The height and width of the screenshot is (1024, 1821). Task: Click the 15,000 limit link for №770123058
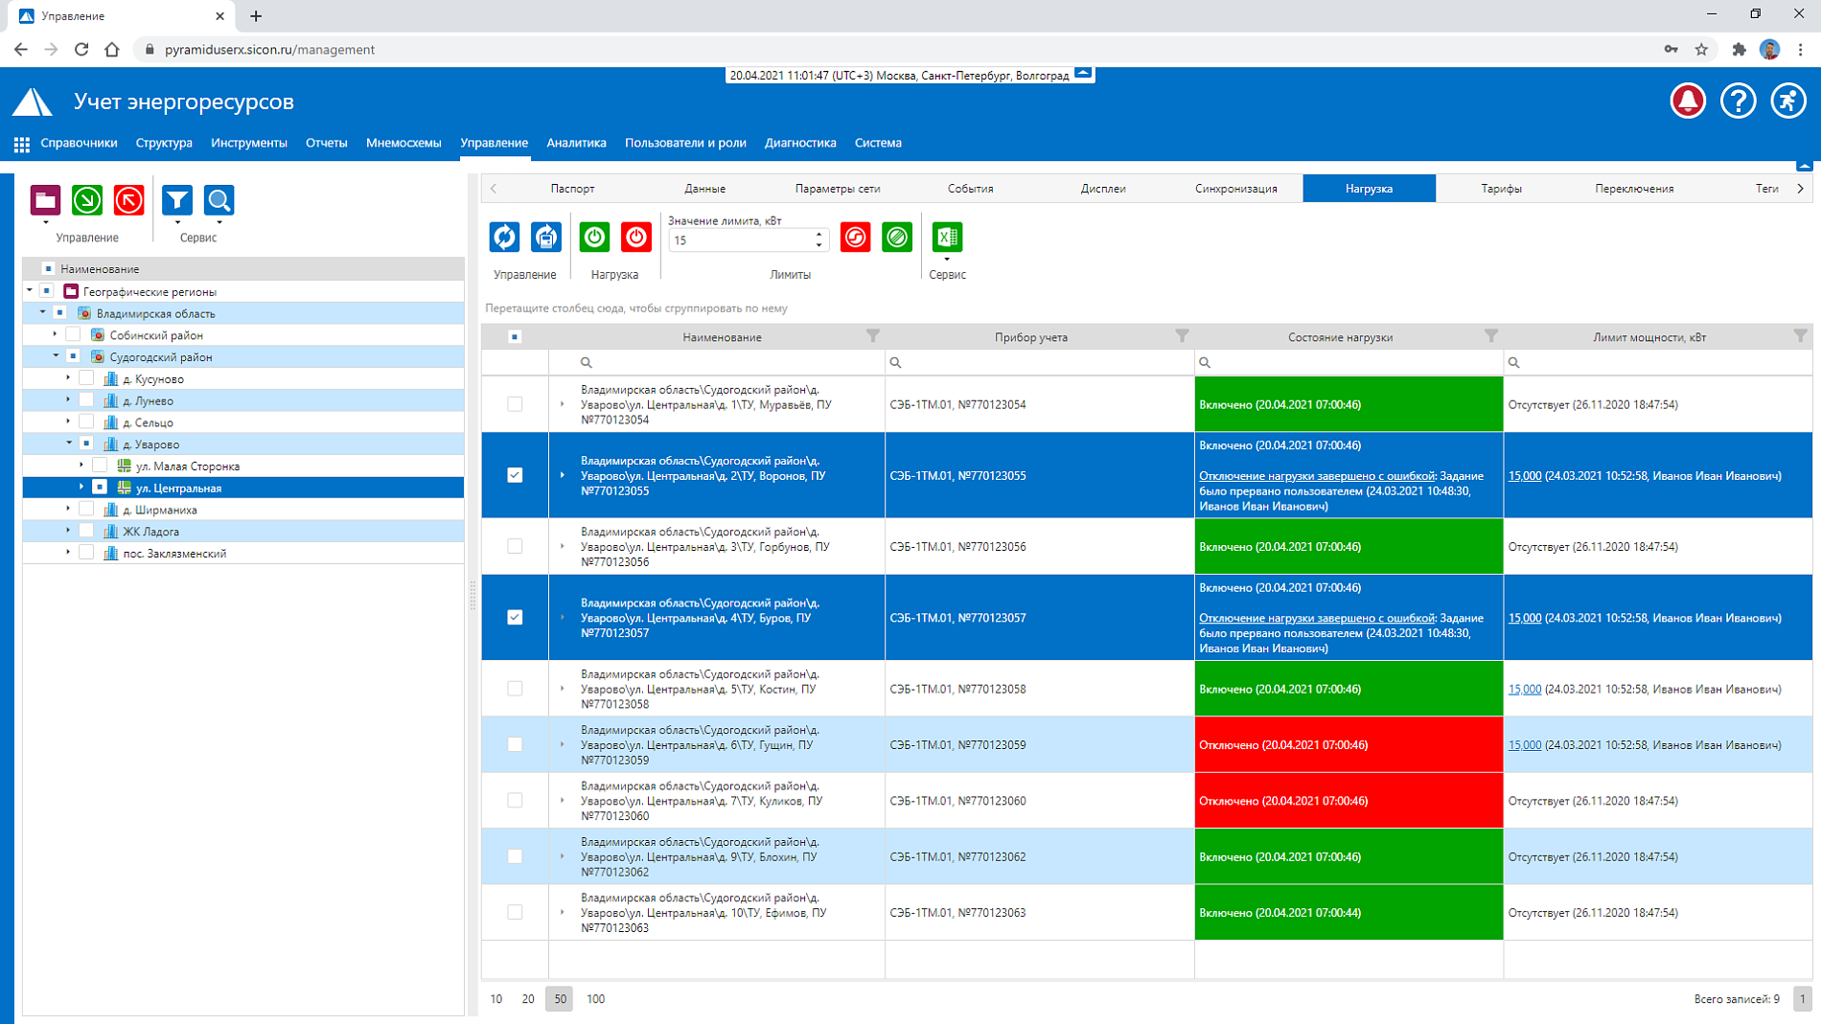(x=1524, y=689)
